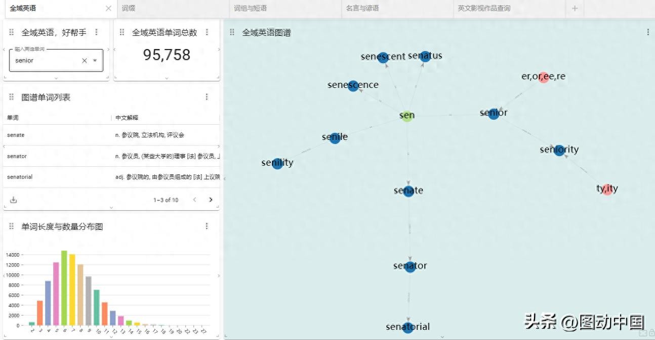Close the 全域英语 tab
This screenshot has height=340, width=655.
(x=108, y=9)
